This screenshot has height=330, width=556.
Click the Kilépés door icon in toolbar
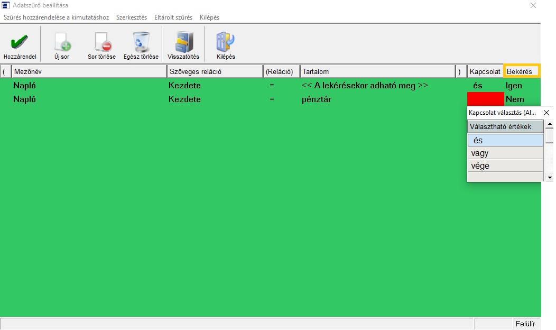coord(225,42)
